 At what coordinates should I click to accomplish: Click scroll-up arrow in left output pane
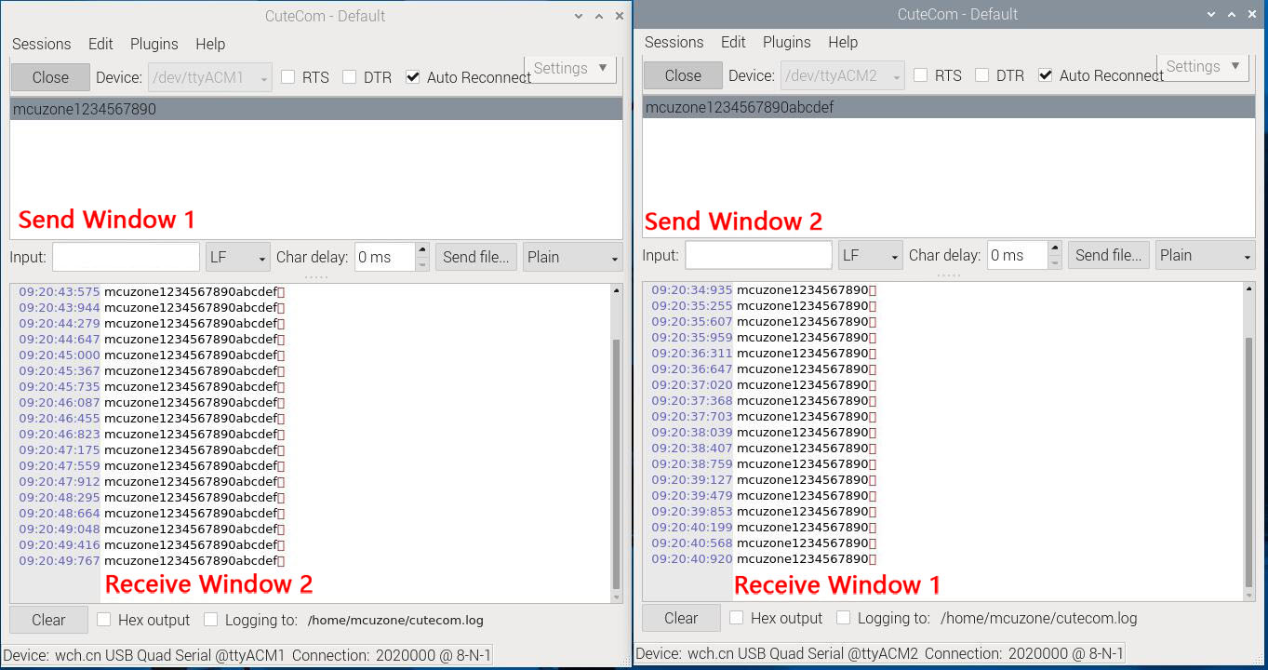point(616,291)
